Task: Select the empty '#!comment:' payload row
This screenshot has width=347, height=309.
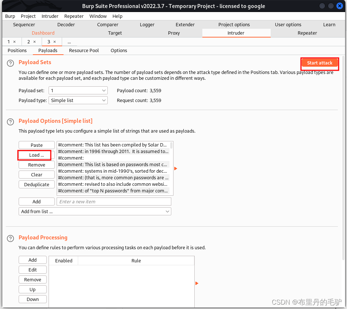Action: [x=114, y=158]
